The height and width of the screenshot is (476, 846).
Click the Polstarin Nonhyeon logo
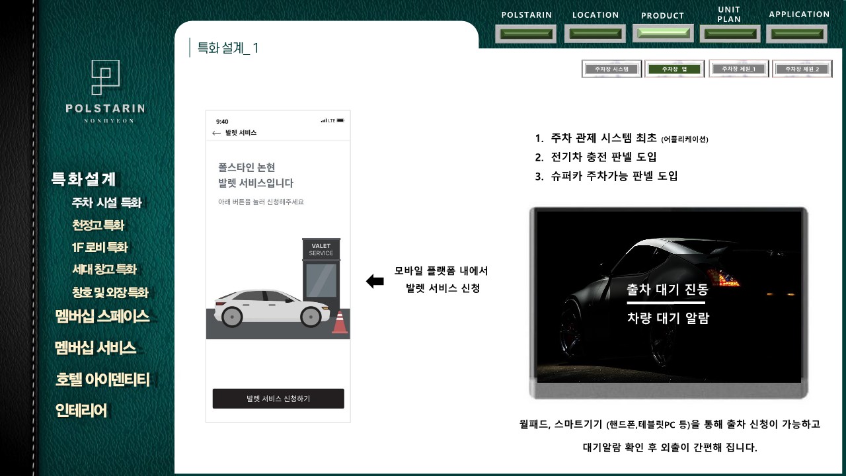click(x=106, y=91)
